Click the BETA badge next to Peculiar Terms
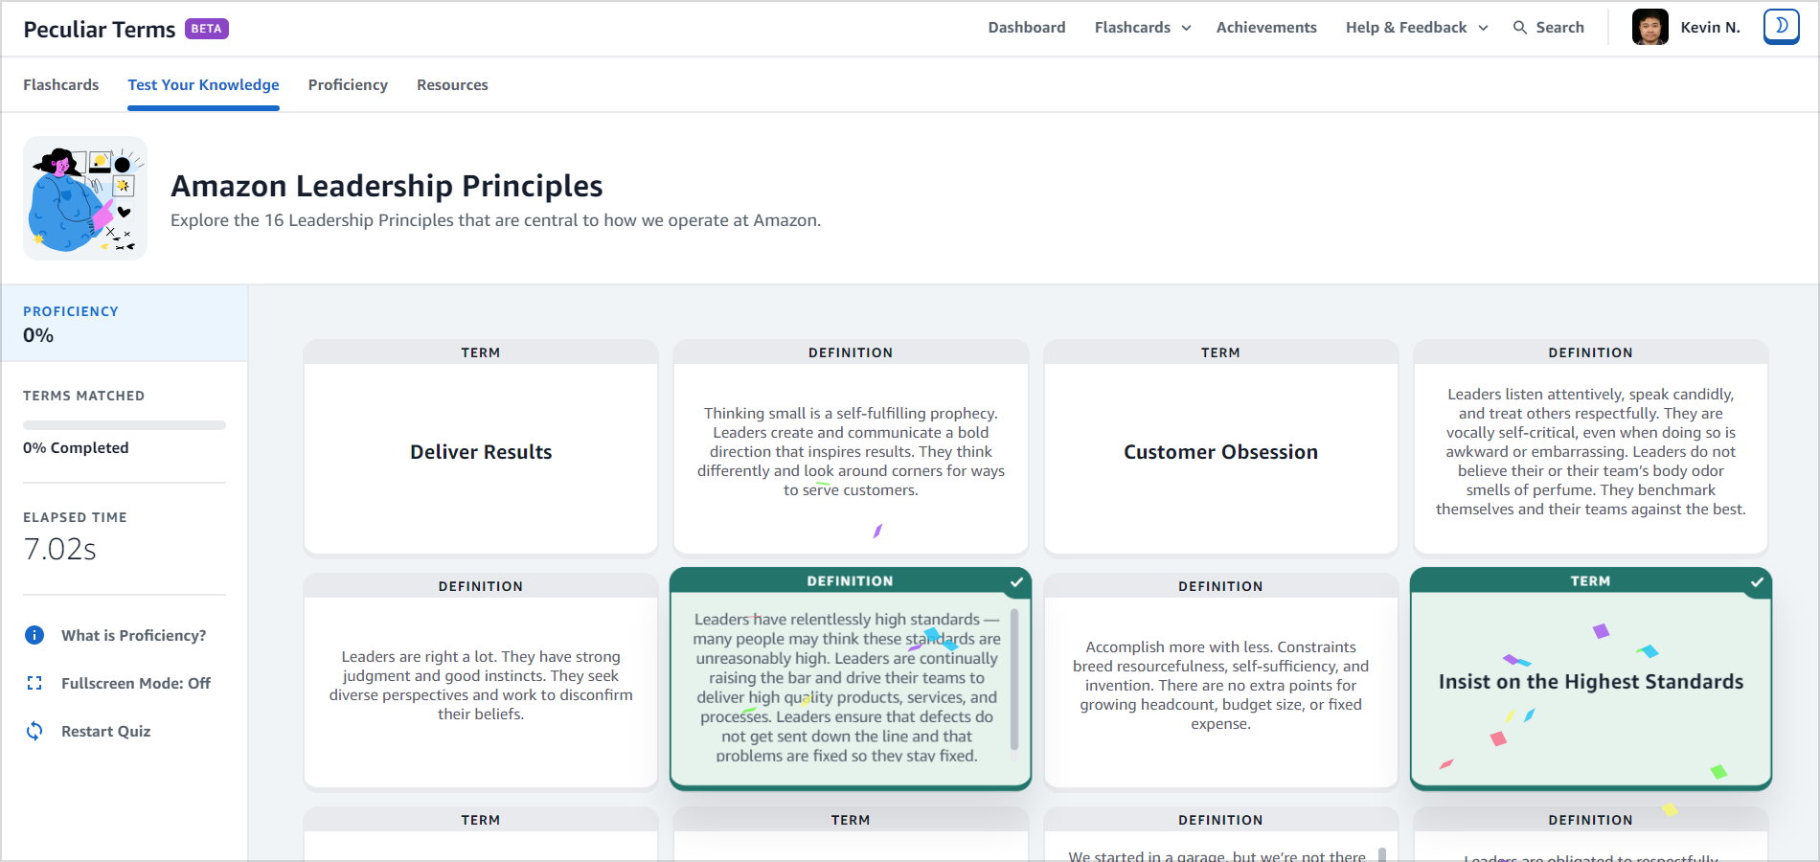1820x862 pixels. pyautogui.click(x=207, y=29)
